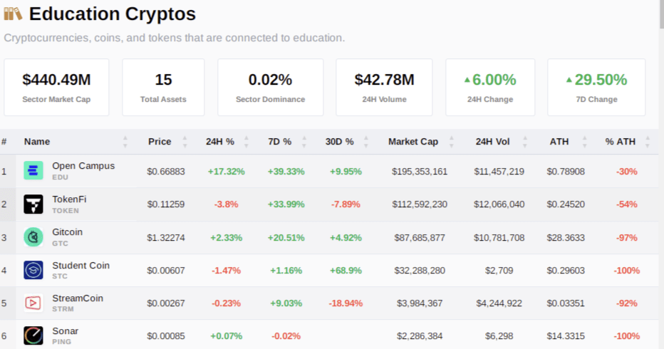This screenshot has width=664, height=349.
Task: Open the TokenFi coin page
Action: pos(69,199)
